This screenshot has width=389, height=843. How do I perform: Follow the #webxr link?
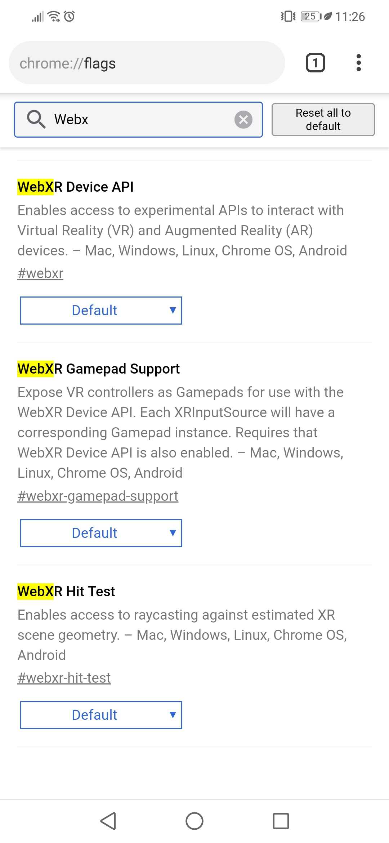40,273
